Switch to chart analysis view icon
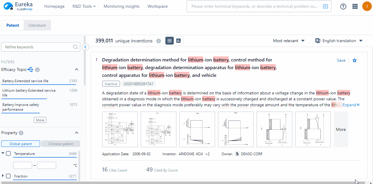373x184 pixels. tap(178, 41)
